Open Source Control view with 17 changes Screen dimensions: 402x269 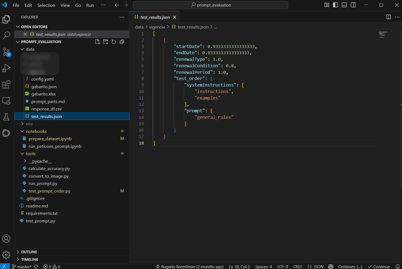6,52
